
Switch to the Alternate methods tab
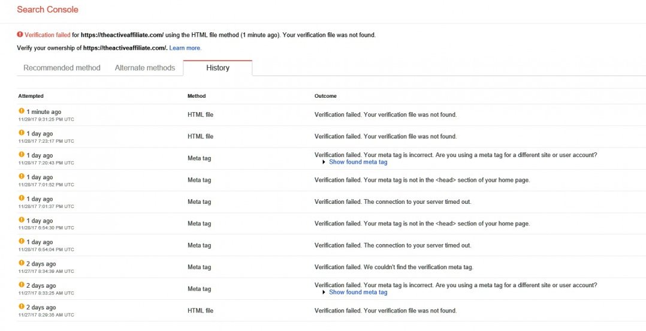click(x=144, y=68)
